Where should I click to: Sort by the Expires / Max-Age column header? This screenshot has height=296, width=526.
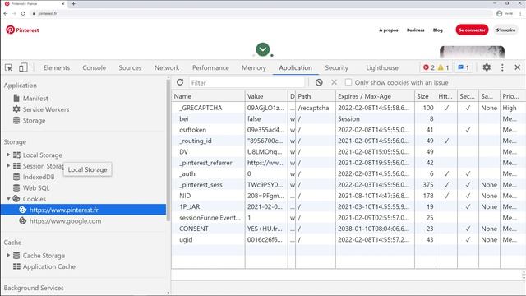pos(375,96)
